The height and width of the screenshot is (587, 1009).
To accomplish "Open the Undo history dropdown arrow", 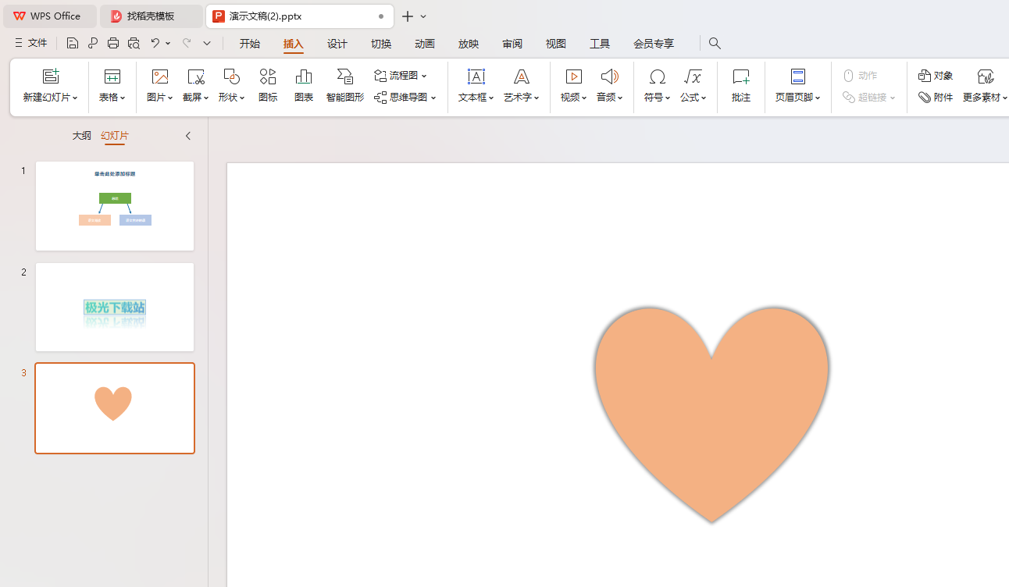I will 168,44.
